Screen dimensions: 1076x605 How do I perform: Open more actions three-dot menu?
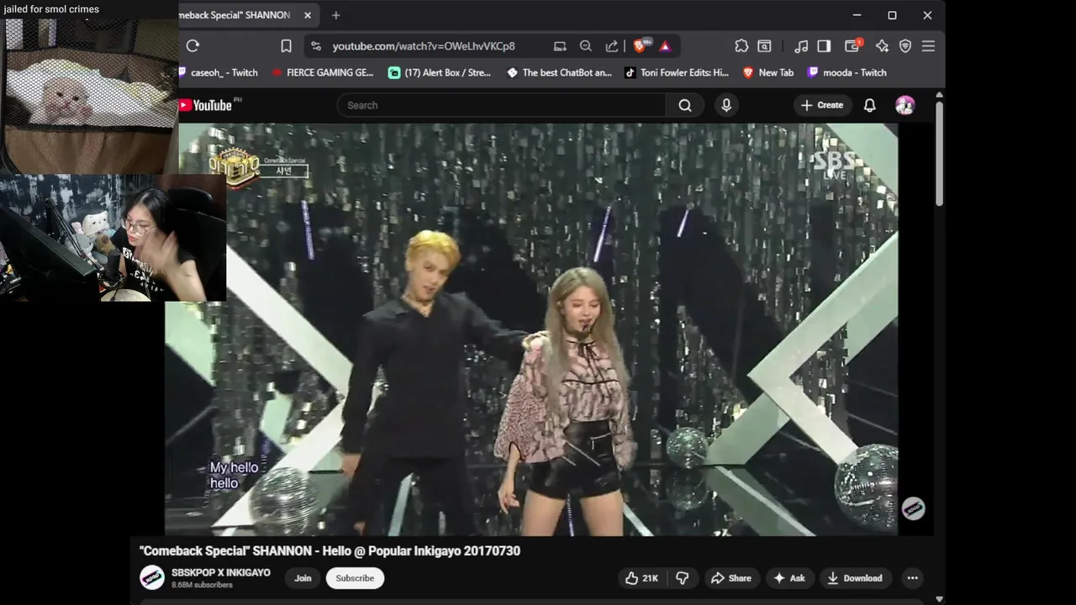point(912,578)
